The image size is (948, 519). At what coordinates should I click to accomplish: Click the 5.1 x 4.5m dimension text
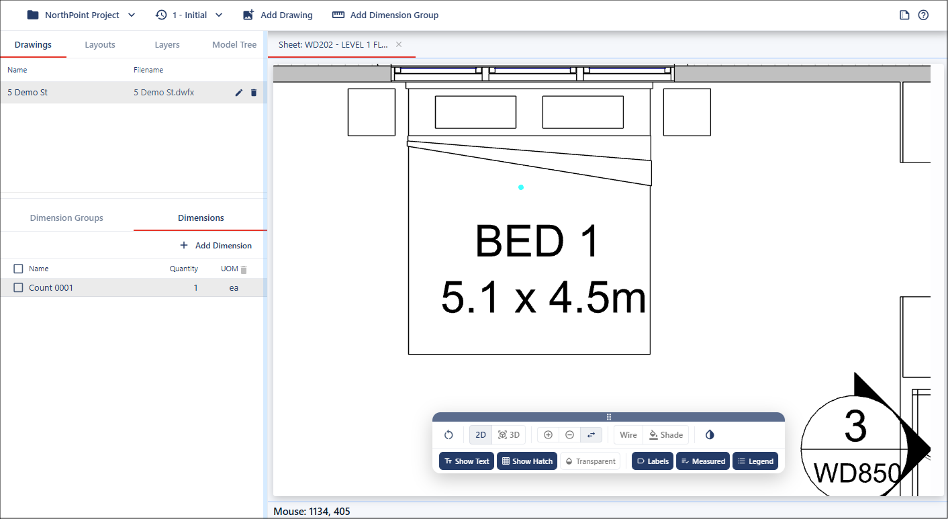click(x=543, y=297)
